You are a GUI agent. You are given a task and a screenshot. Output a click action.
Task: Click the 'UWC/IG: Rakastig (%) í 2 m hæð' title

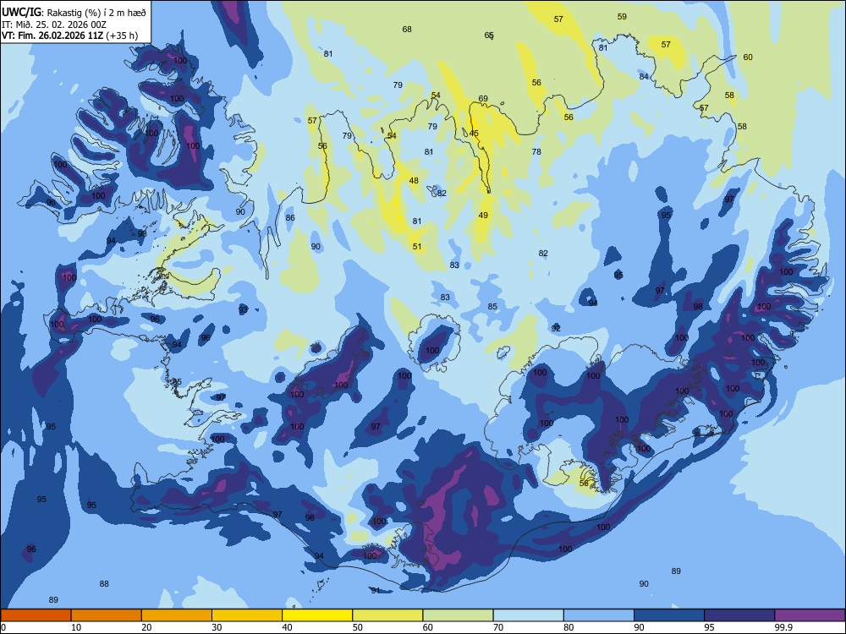74,11
